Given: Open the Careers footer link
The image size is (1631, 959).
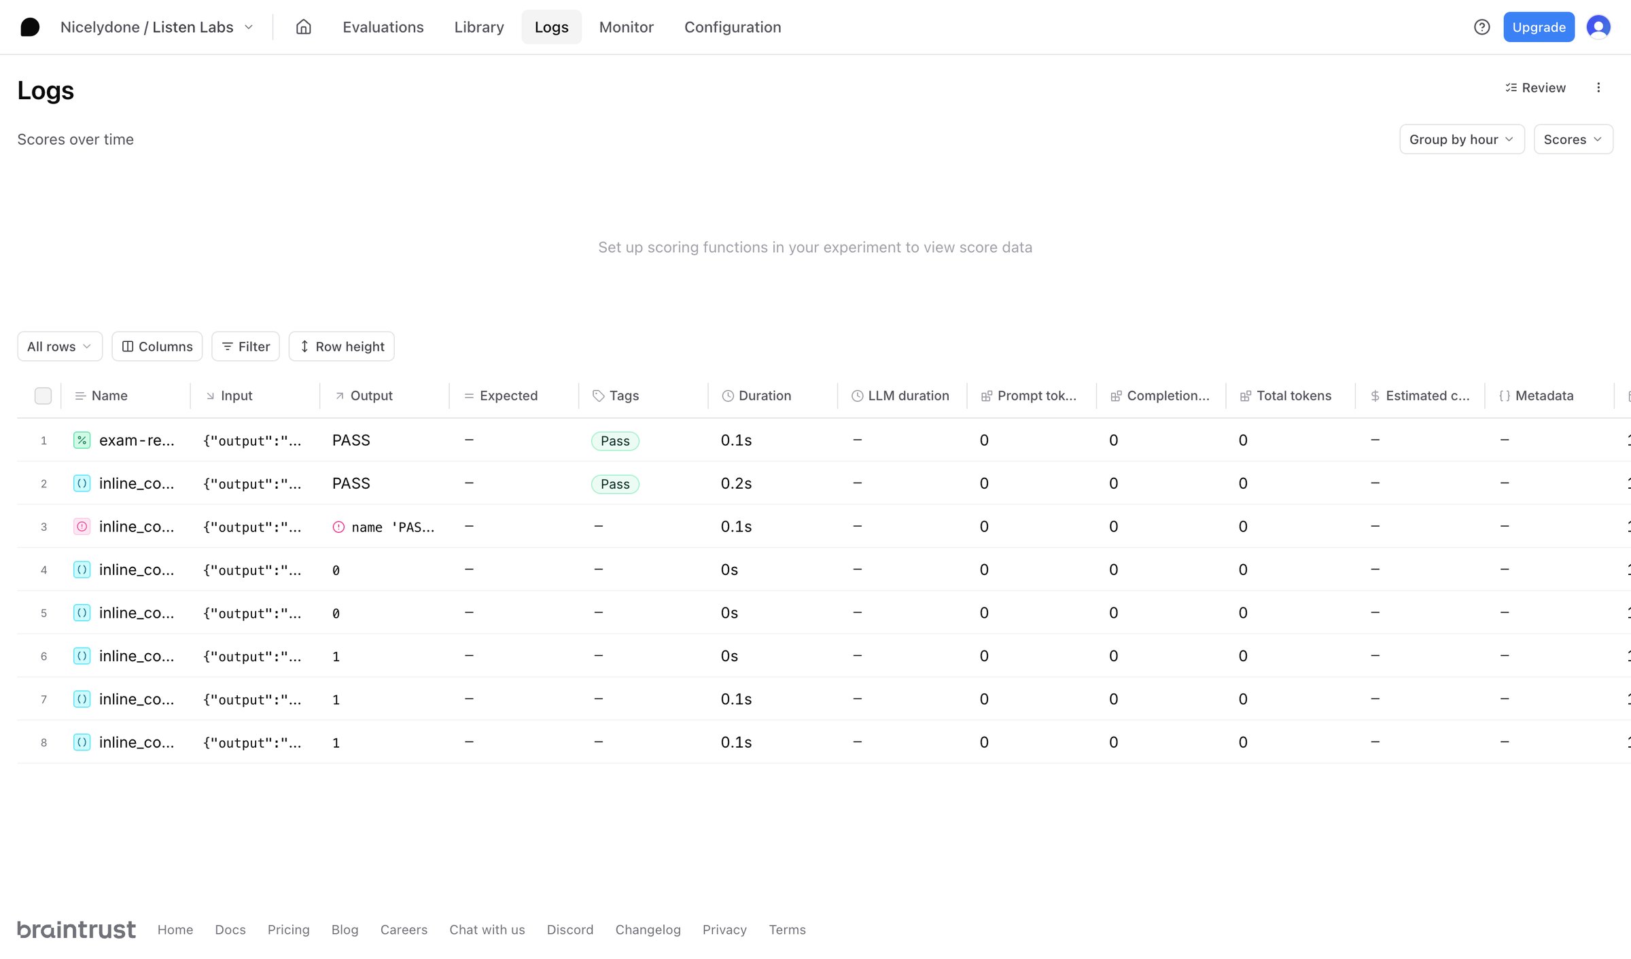Looking at the screenshot, I should pos(404,930).
